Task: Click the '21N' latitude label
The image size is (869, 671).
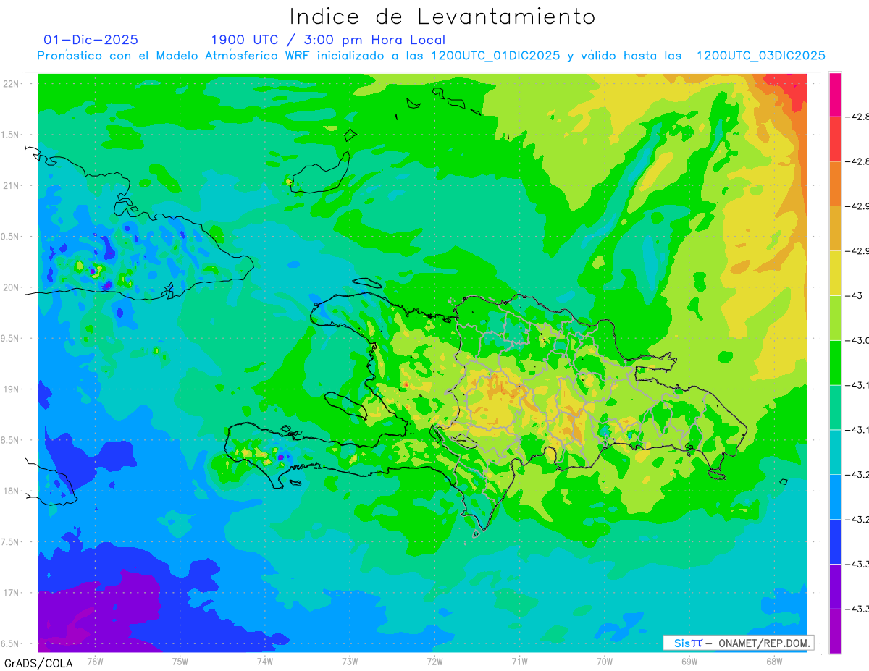Action: click(12, 186)
